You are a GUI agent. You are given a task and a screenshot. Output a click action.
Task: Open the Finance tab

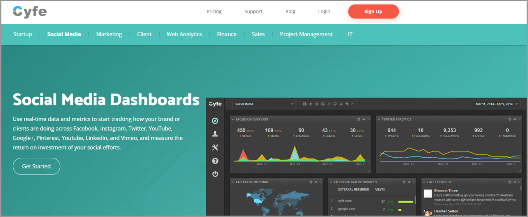[227, 34]
